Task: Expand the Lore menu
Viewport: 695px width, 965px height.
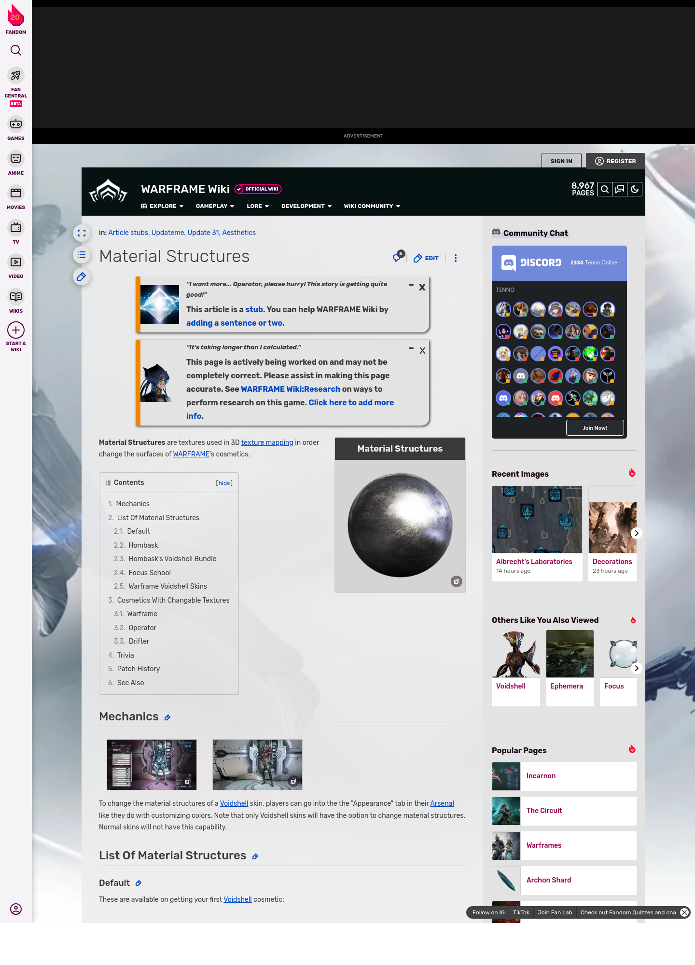Action: coord(258,206)
